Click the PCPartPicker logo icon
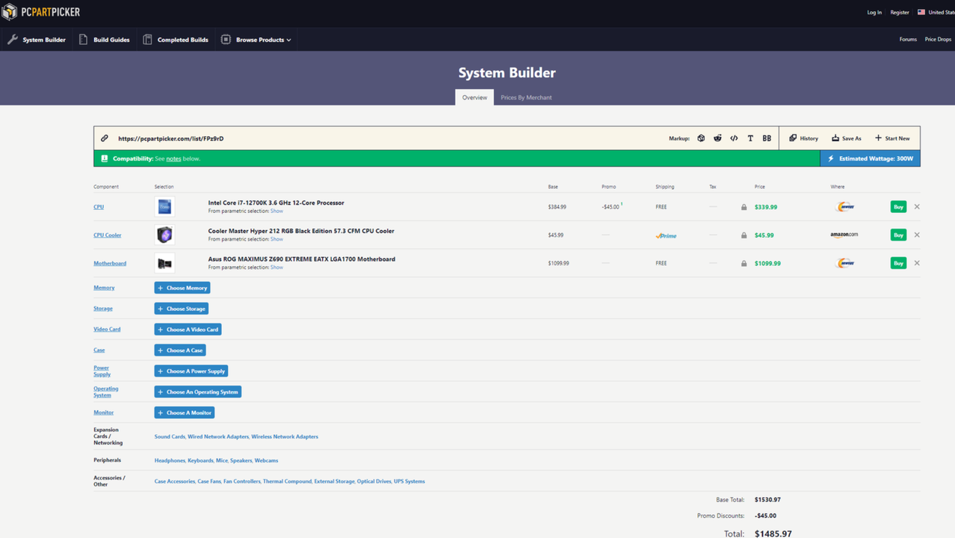This screenshot has width=955, height=538. [9, 12]
